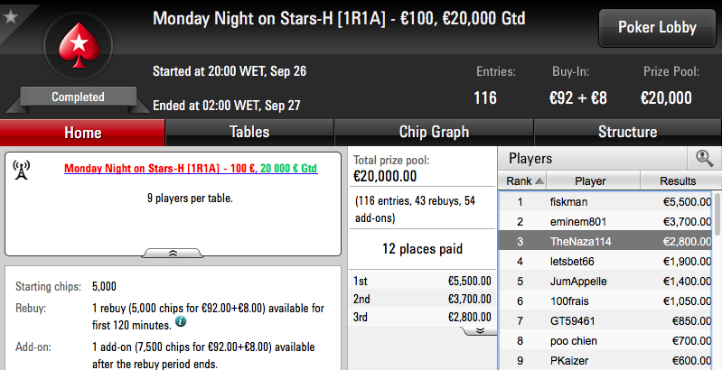Open the Monday Night on Stars-H link

191,168
